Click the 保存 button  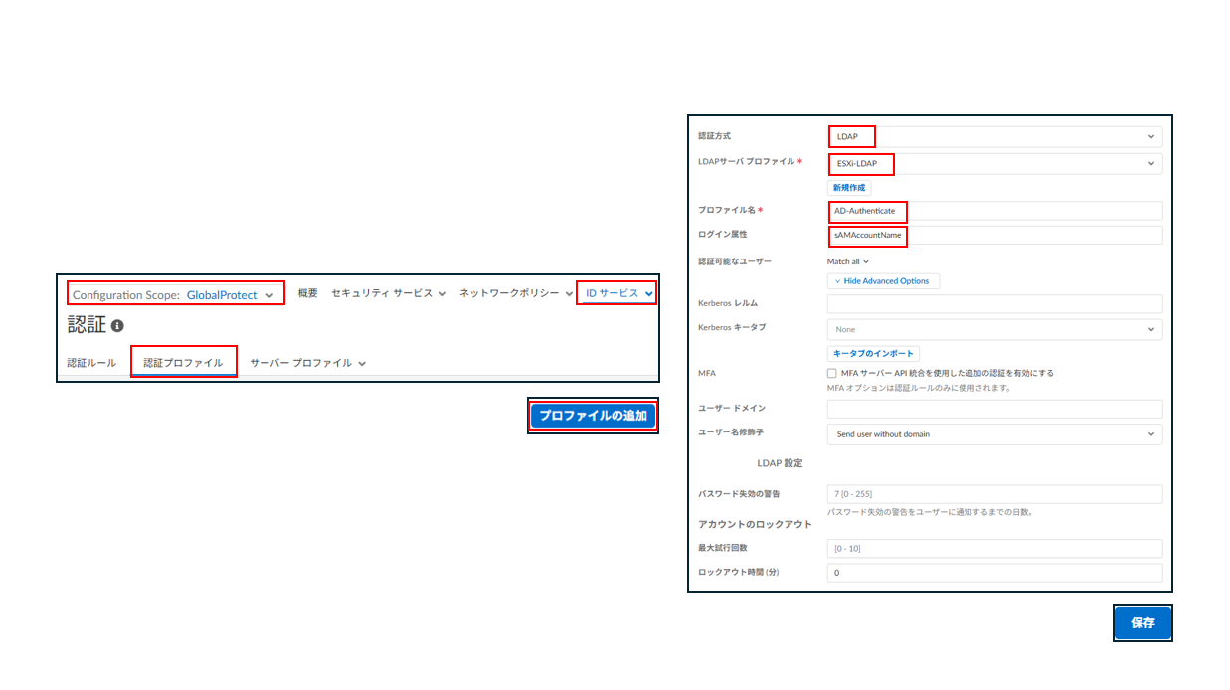click(x=1142, y=623)
